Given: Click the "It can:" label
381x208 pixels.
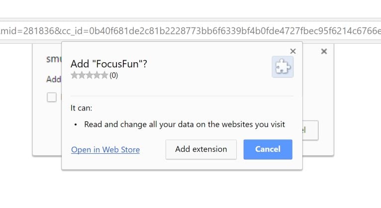Looking at the screenshot, I should (82, 107).
